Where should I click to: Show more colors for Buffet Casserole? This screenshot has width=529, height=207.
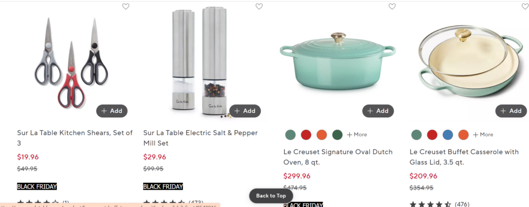(483, 135)
